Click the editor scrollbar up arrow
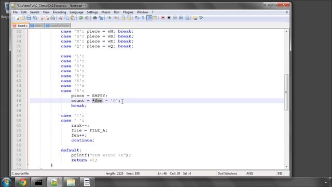 [x=286, y=31]
